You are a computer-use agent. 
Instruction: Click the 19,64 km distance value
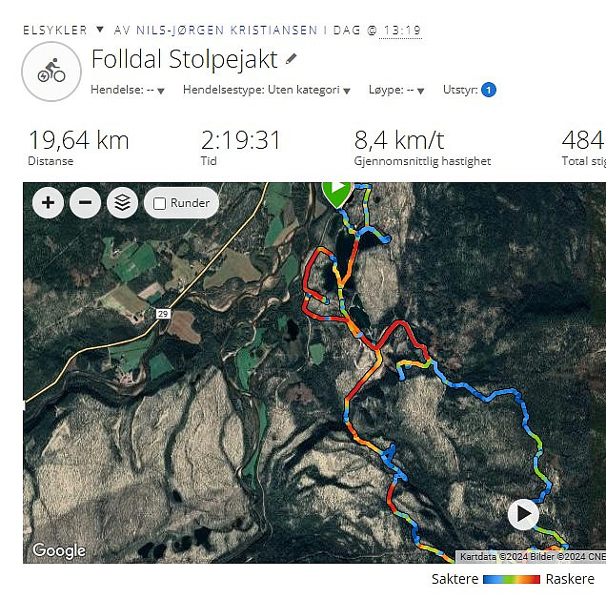coord(79,140)
